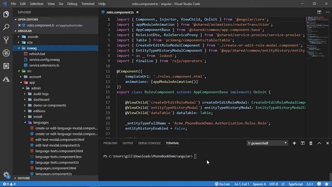Switch to the Problems panel tab
This screenshot has width=332, height=187.
click(110, 143)
